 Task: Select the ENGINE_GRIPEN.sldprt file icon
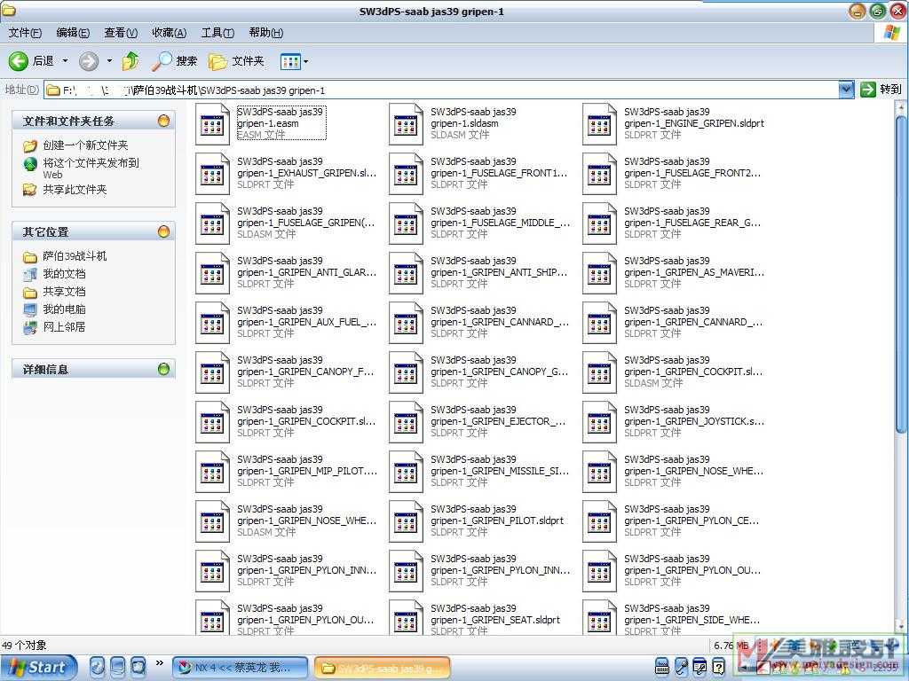599,123
